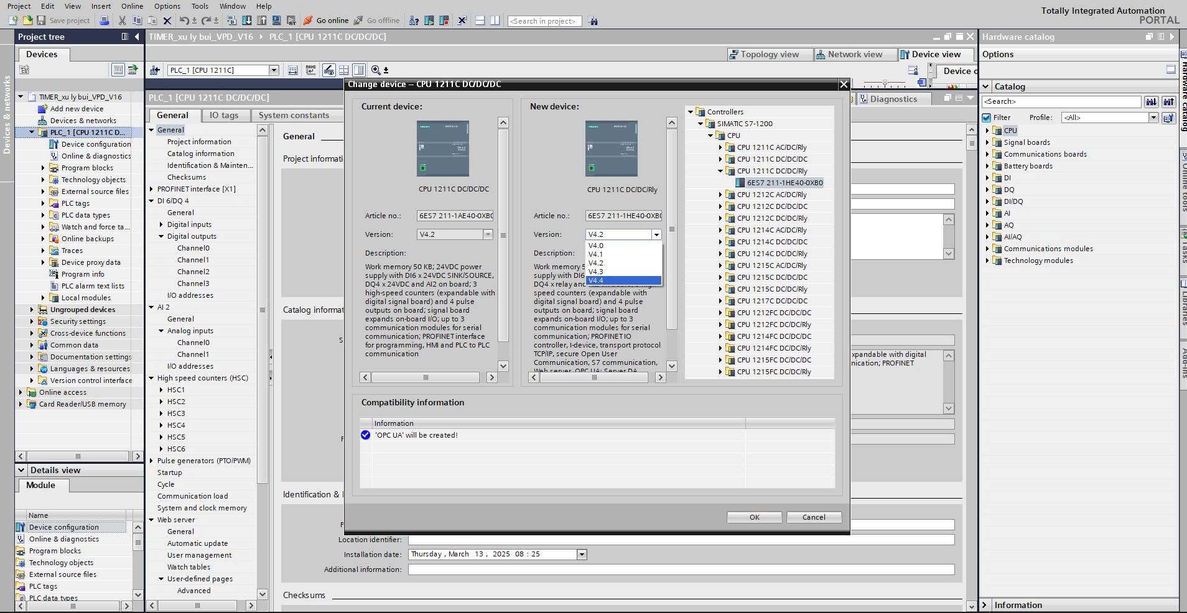The image size is (1187, 613).
Task: Expand PROFINET interface [X1] in properties tree
Action: (151, 189)
